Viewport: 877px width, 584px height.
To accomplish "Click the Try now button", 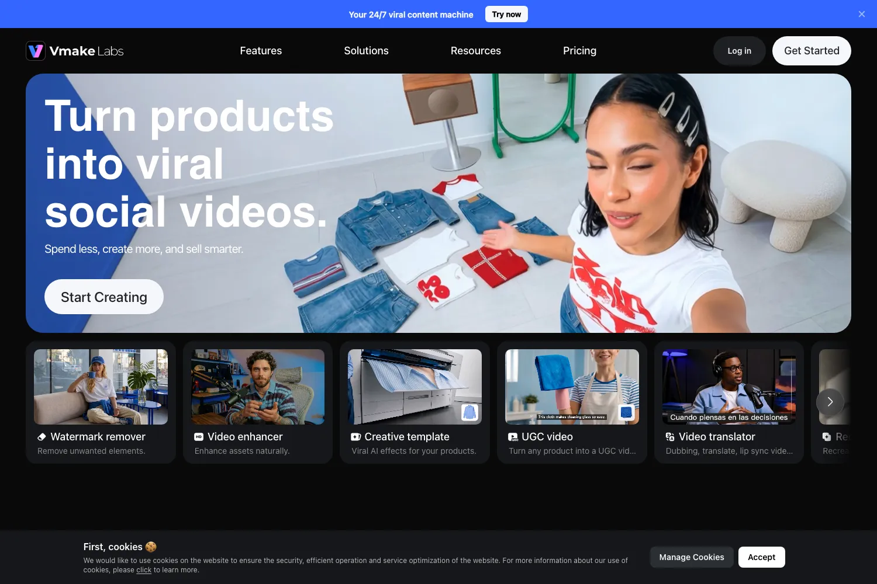I will coord(506,14).
